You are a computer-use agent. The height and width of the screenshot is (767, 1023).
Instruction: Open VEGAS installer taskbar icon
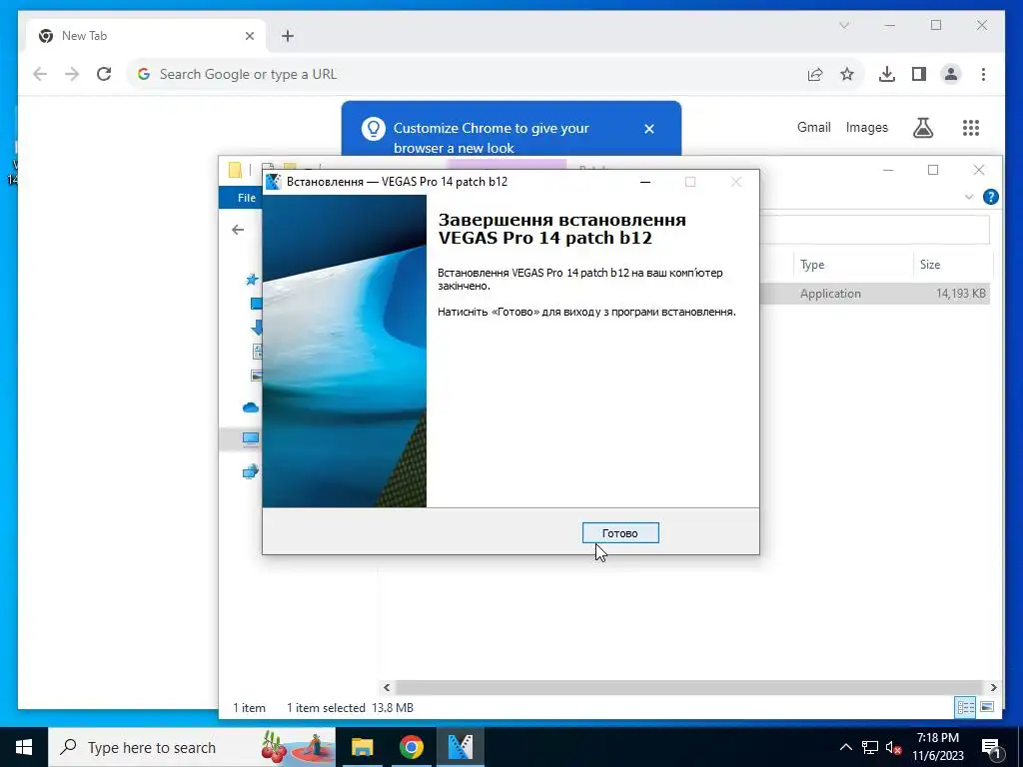[x=461, y=747]
